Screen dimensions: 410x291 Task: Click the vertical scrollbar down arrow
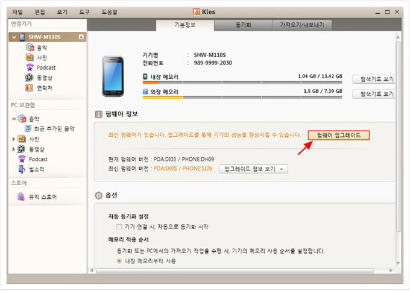coord(398,263)
